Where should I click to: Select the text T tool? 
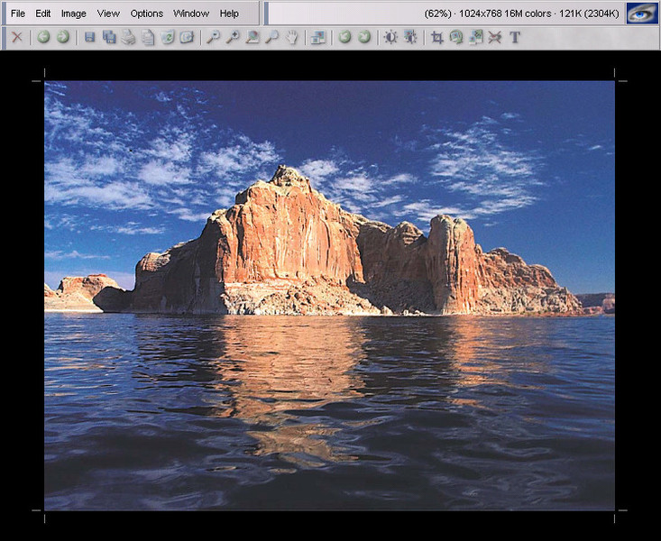(515, 37)
